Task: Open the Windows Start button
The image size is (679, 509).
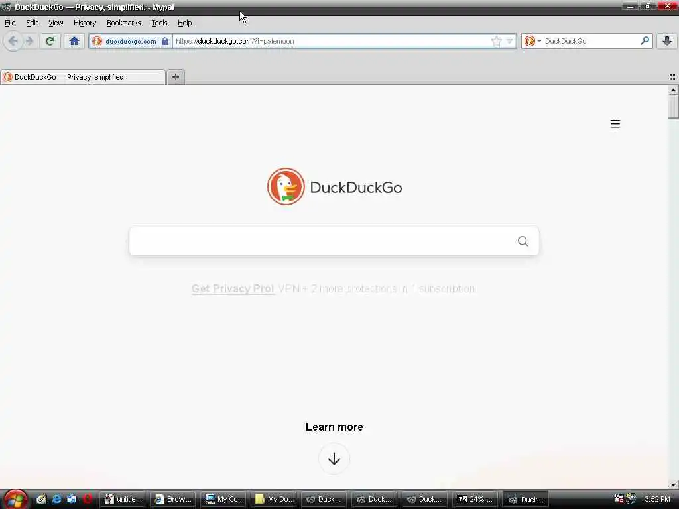Action: 15,500
